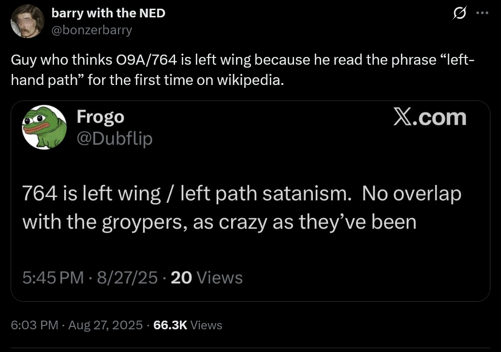This screenshot has height=352, width=501.
Task: Open the "barry with the NED" profile name
Action: (108, 14)
